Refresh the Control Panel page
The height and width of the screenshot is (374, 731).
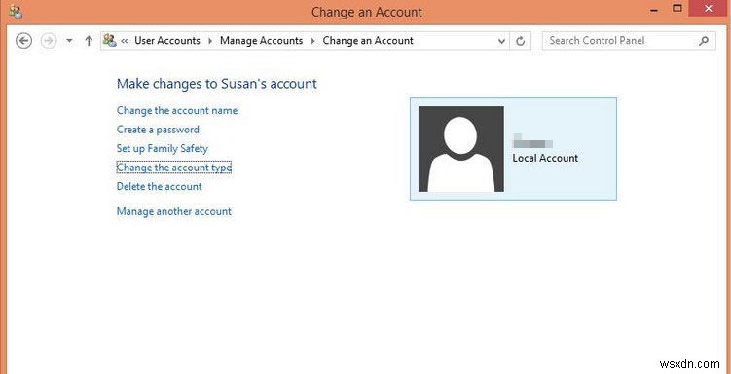point(521,41)
